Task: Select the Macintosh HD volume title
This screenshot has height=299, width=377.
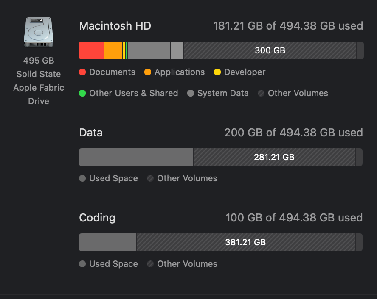Action: point(115,26)
